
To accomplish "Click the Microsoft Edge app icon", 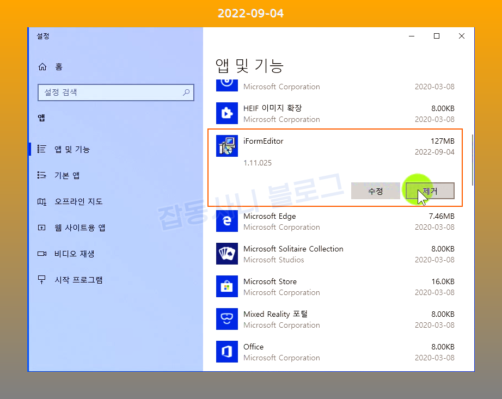I will 226,221.
